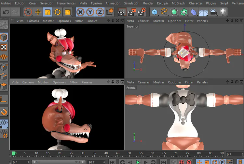Toggle the X axis lock
Image resolution: width=244 pixels, height=164 pixels.
pos(80,12)
